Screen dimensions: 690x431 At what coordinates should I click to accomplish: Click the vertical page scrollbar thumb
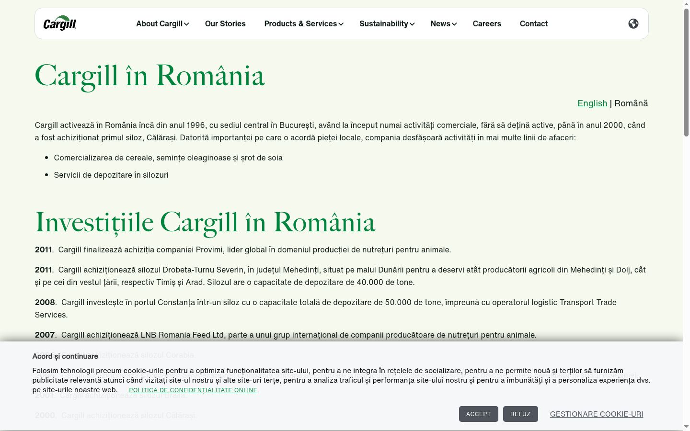click(686, 72)
